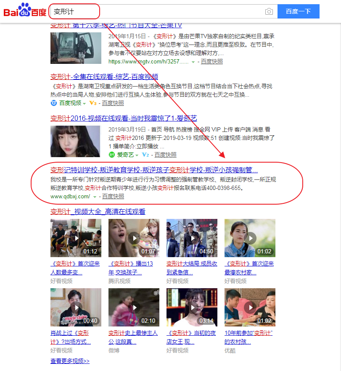Open 百度快照 beside the V2 badge
This screenshot has width=341, height=371.
pyautogui.click(x=166, y=155)
